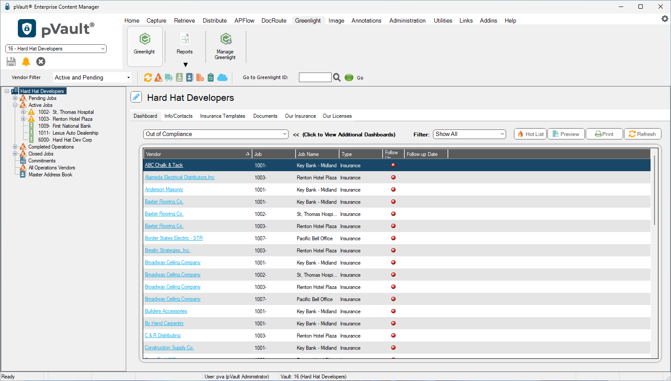Click the Master Address Book tree icon
The image size is (671, 381).
23,175
